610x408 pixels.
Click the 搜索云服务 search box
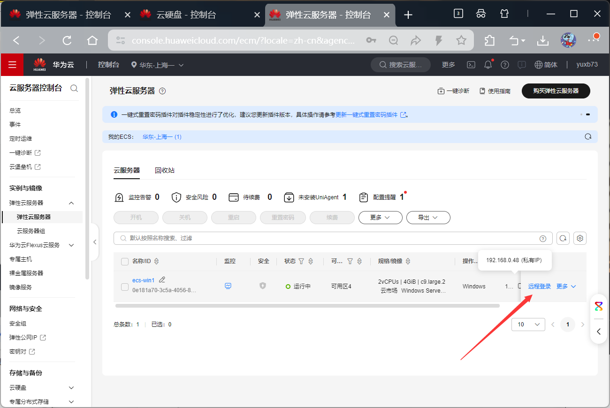pyautogui.click(x=401, y=65)
